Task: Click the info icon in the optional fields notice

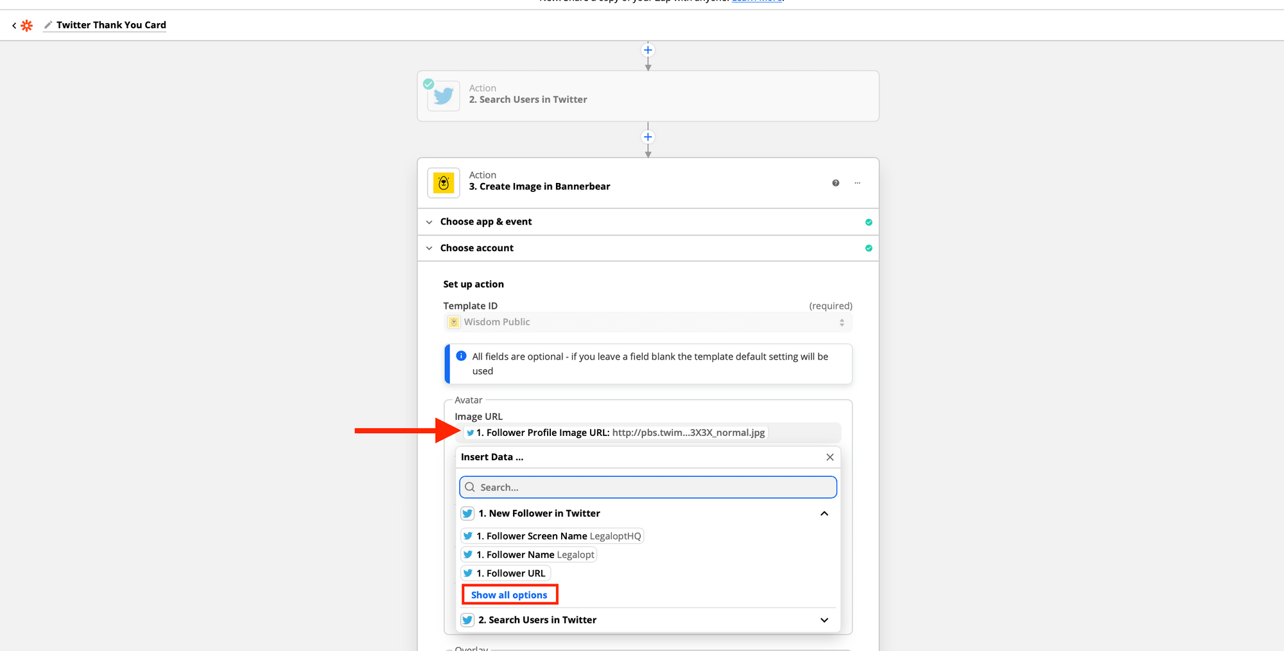Action: click(x=461, y=356)
